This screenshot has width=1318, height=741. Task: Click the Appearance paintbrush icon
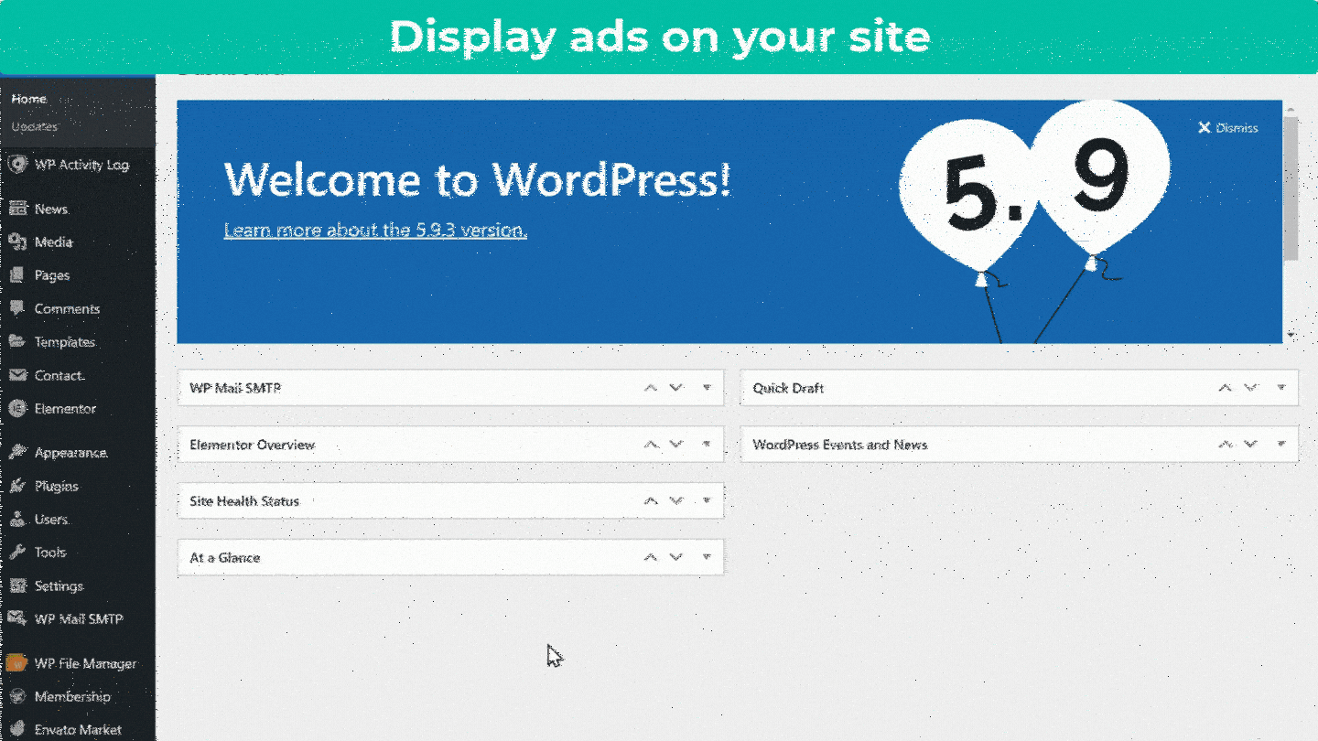click(17, 453)
